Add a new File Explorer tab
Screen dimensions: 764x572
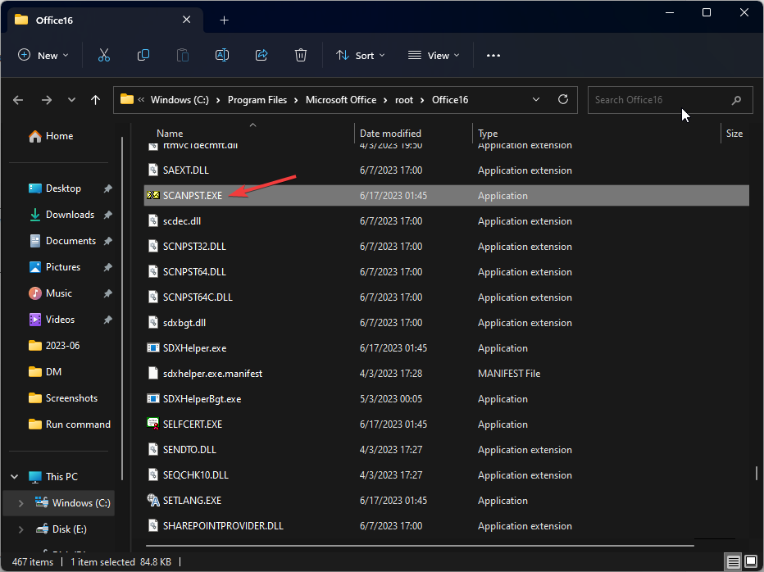click(224, 20)
